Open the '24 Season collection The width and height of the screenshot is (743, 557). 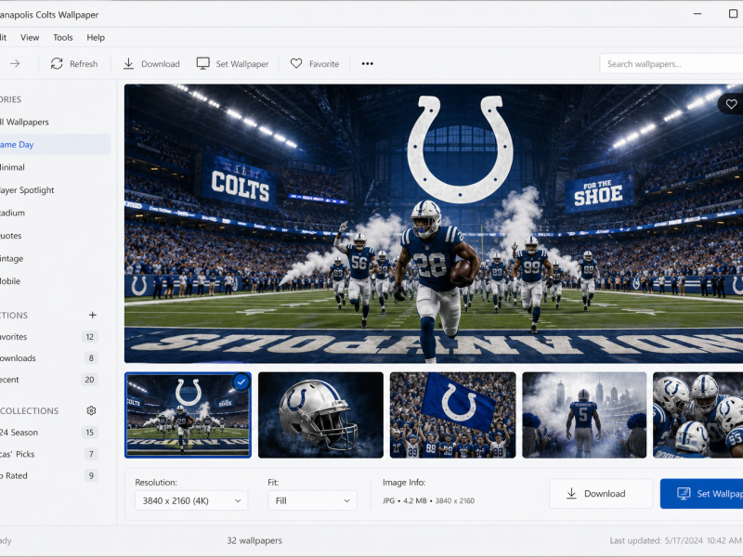(x=50, y=433)
